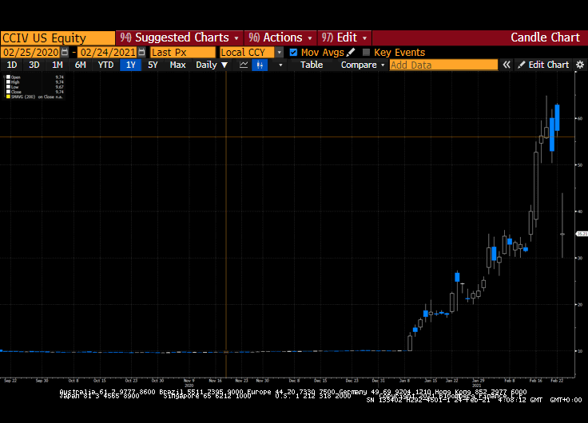Click the Nov 16 date axis label

(x=215, y=381)
